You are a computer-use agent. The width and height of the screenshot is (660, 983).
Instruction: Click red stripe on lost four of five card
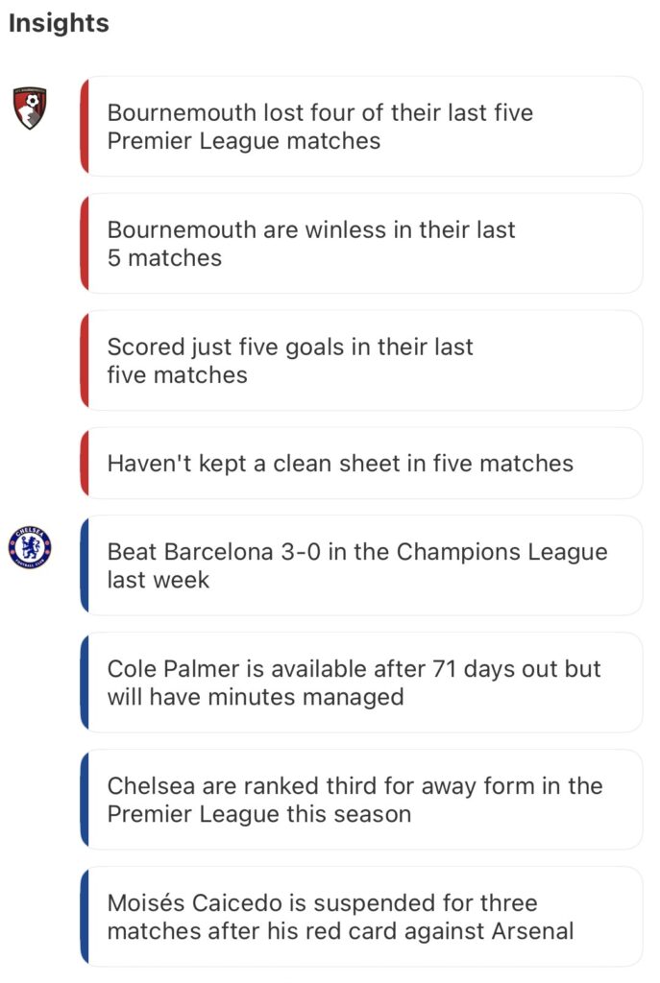click(x=85, y=127)
